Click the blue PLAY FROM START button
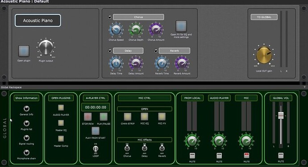 [96, 131]
